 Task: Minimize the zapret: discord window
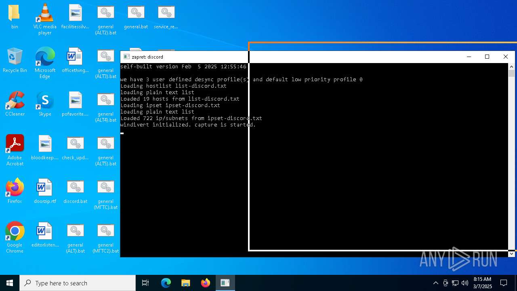tap(469, 57)
